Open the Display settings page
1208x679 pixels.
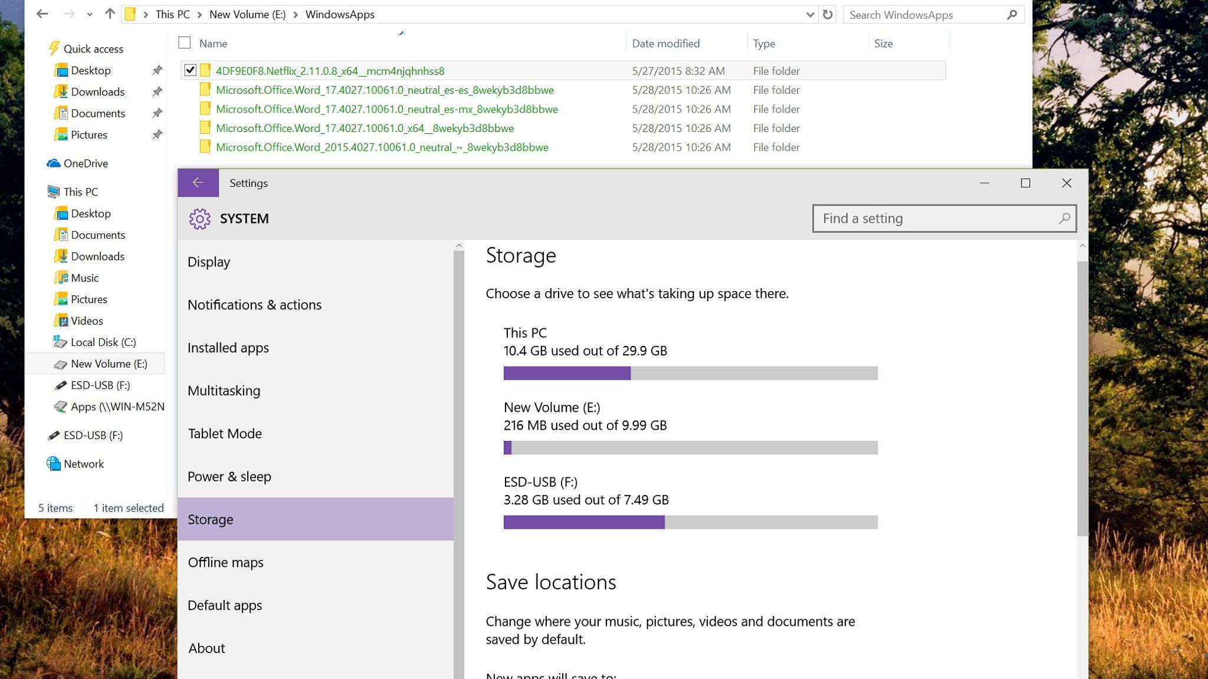209,262
